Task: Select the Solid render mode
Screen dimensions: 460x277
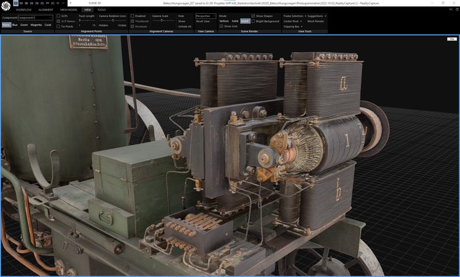Action: tap(235, 21)
